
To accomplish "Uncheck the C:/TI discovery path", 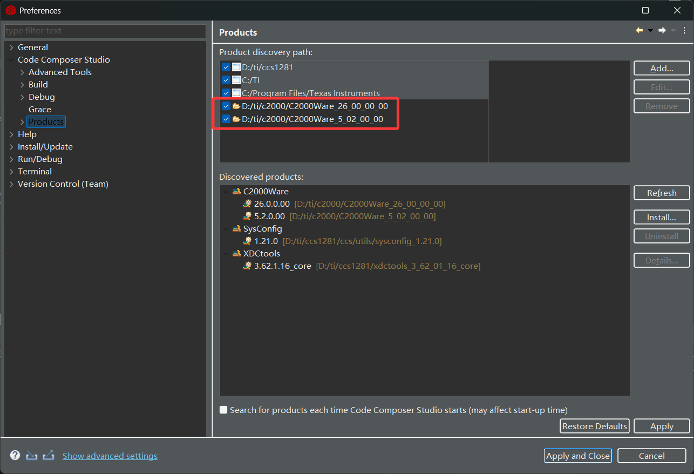I will [226, 80].
